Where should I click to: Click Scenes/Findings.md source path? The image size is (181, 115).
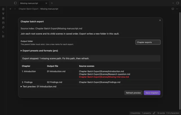click(100, 82)
